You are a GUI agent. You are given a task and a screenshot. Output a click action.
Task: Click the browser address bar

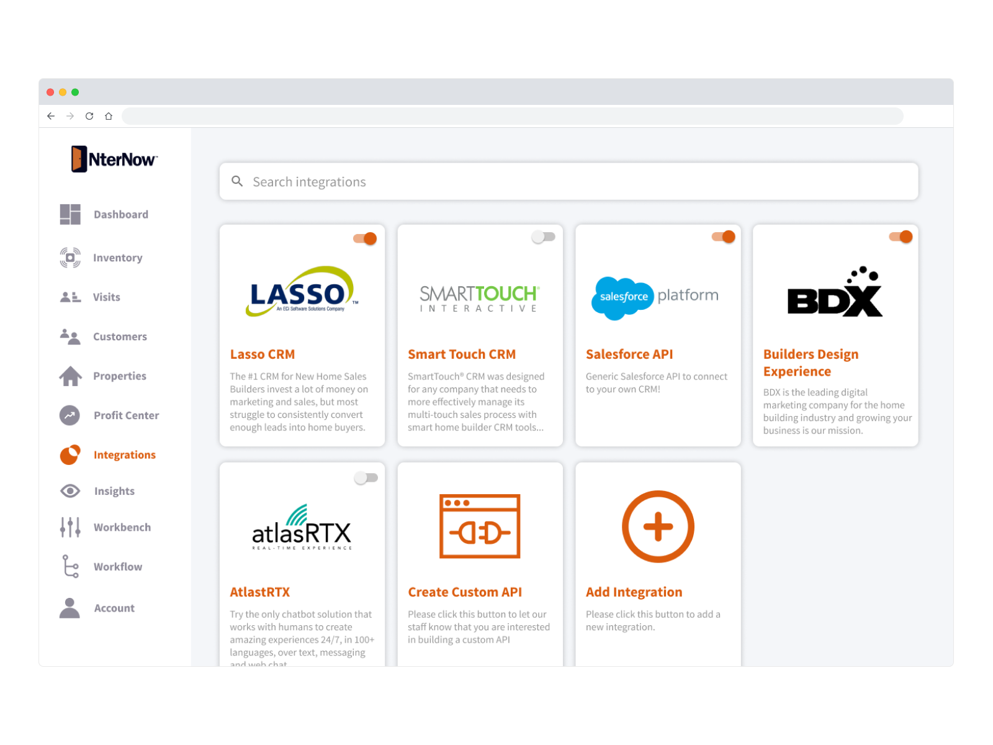point(512,116)
